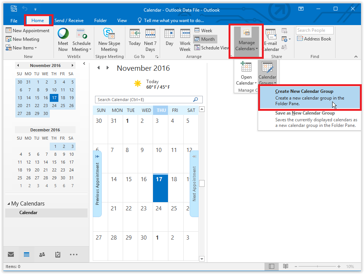Screen dimensions: 364x274
Task: Open the New Items dropdown
Action: 21,48
